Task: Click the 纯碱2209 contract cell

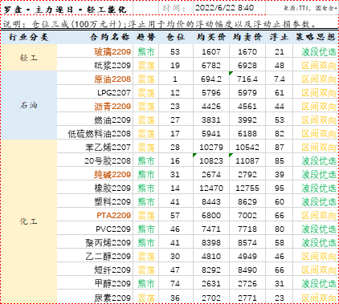Action: point(95,174)
